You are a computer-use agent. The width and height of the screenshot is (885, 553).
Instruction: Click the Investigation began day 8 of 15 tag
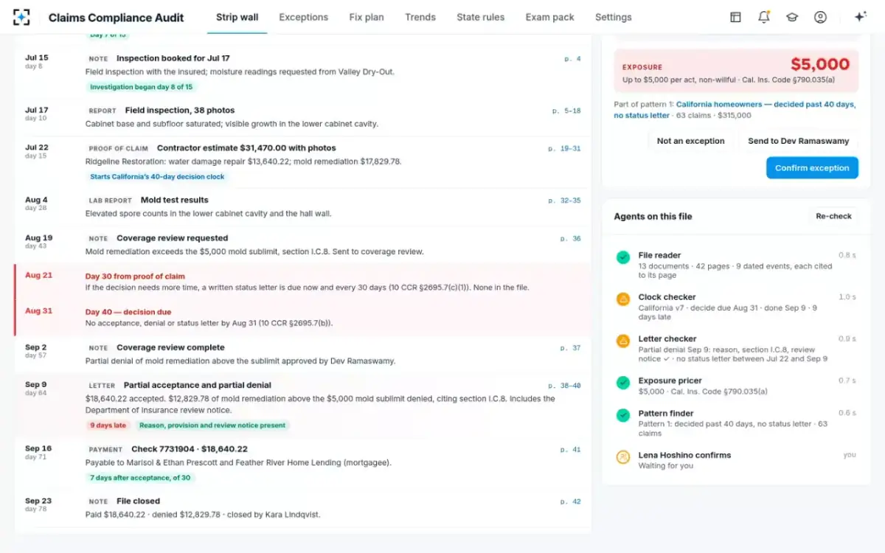141,87
